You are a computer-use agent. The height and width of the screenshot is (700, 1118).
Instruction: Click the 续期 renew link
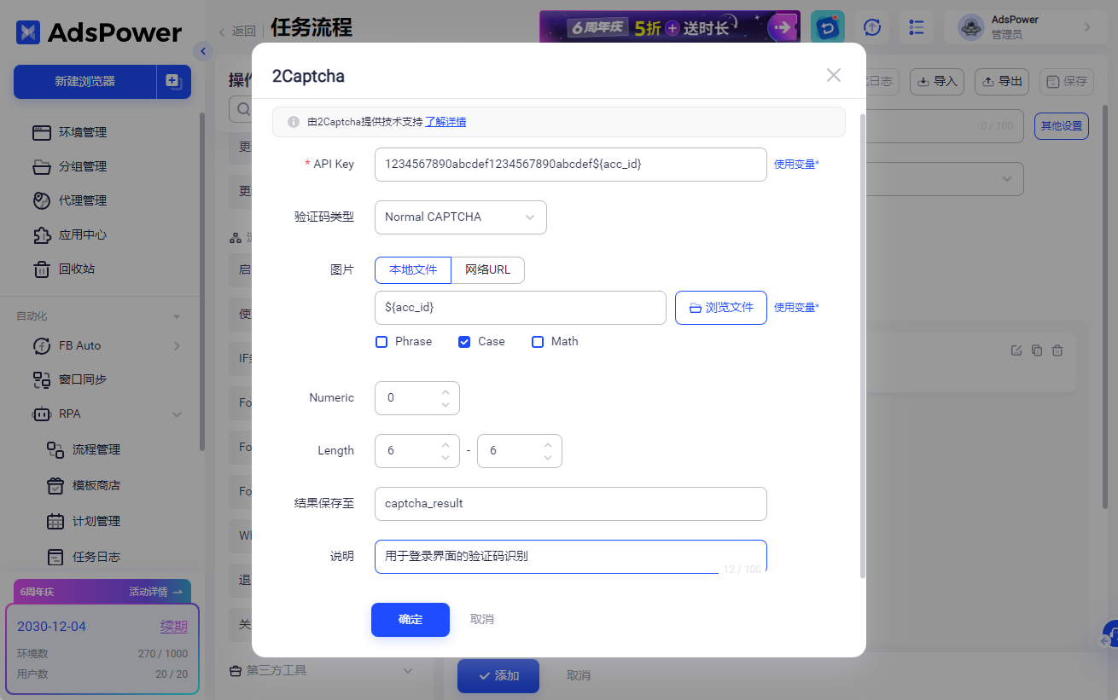174,627
